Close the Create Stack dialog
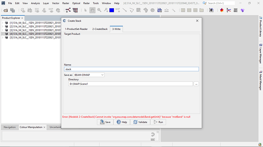This screenshot has height=147, width=263. (x=197, y=21)
